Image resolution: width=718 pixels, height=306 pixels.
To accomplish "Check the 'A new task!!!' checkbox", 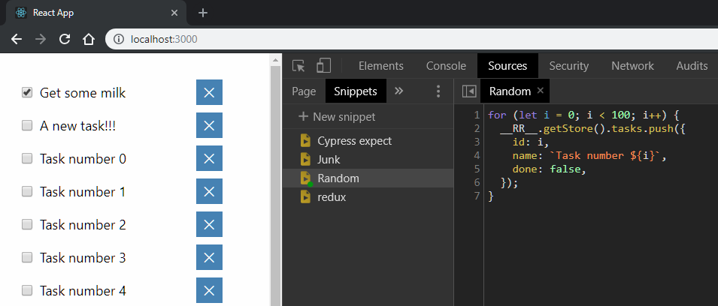I will point(27,125).
